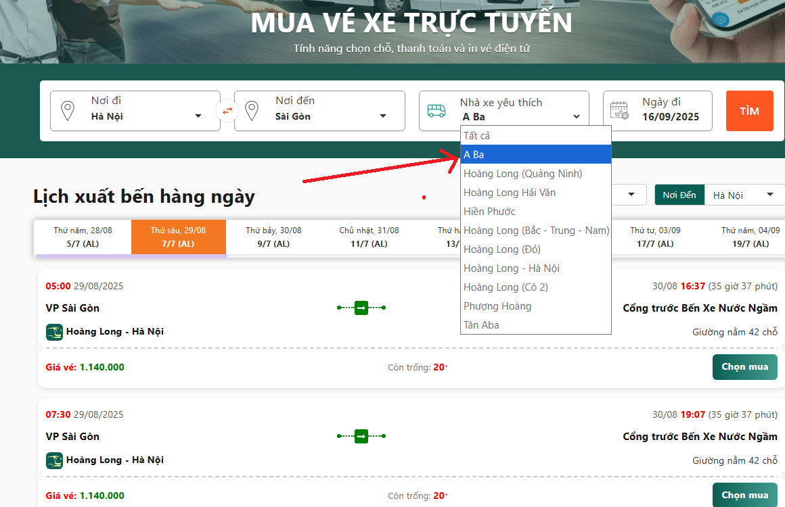This screenshot has width=785, height=507.
Task: Click the Hoàng Long logo on 05:00 trip
Action: pos(54,332)
